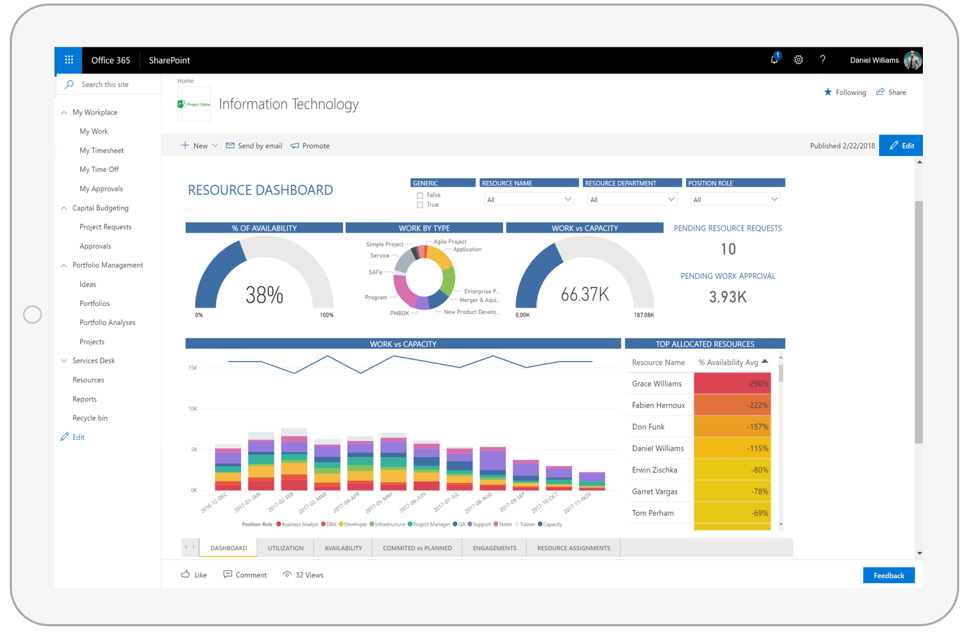Screen dimensions: 969x636
Task: Click the Project Online site logo
Action: (x=194, y=104)
